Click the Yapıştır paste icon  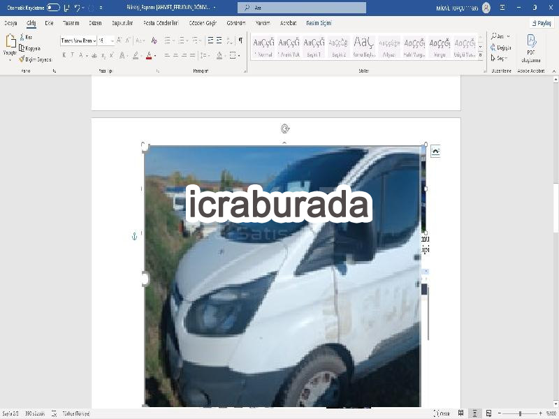coord(10,41)
